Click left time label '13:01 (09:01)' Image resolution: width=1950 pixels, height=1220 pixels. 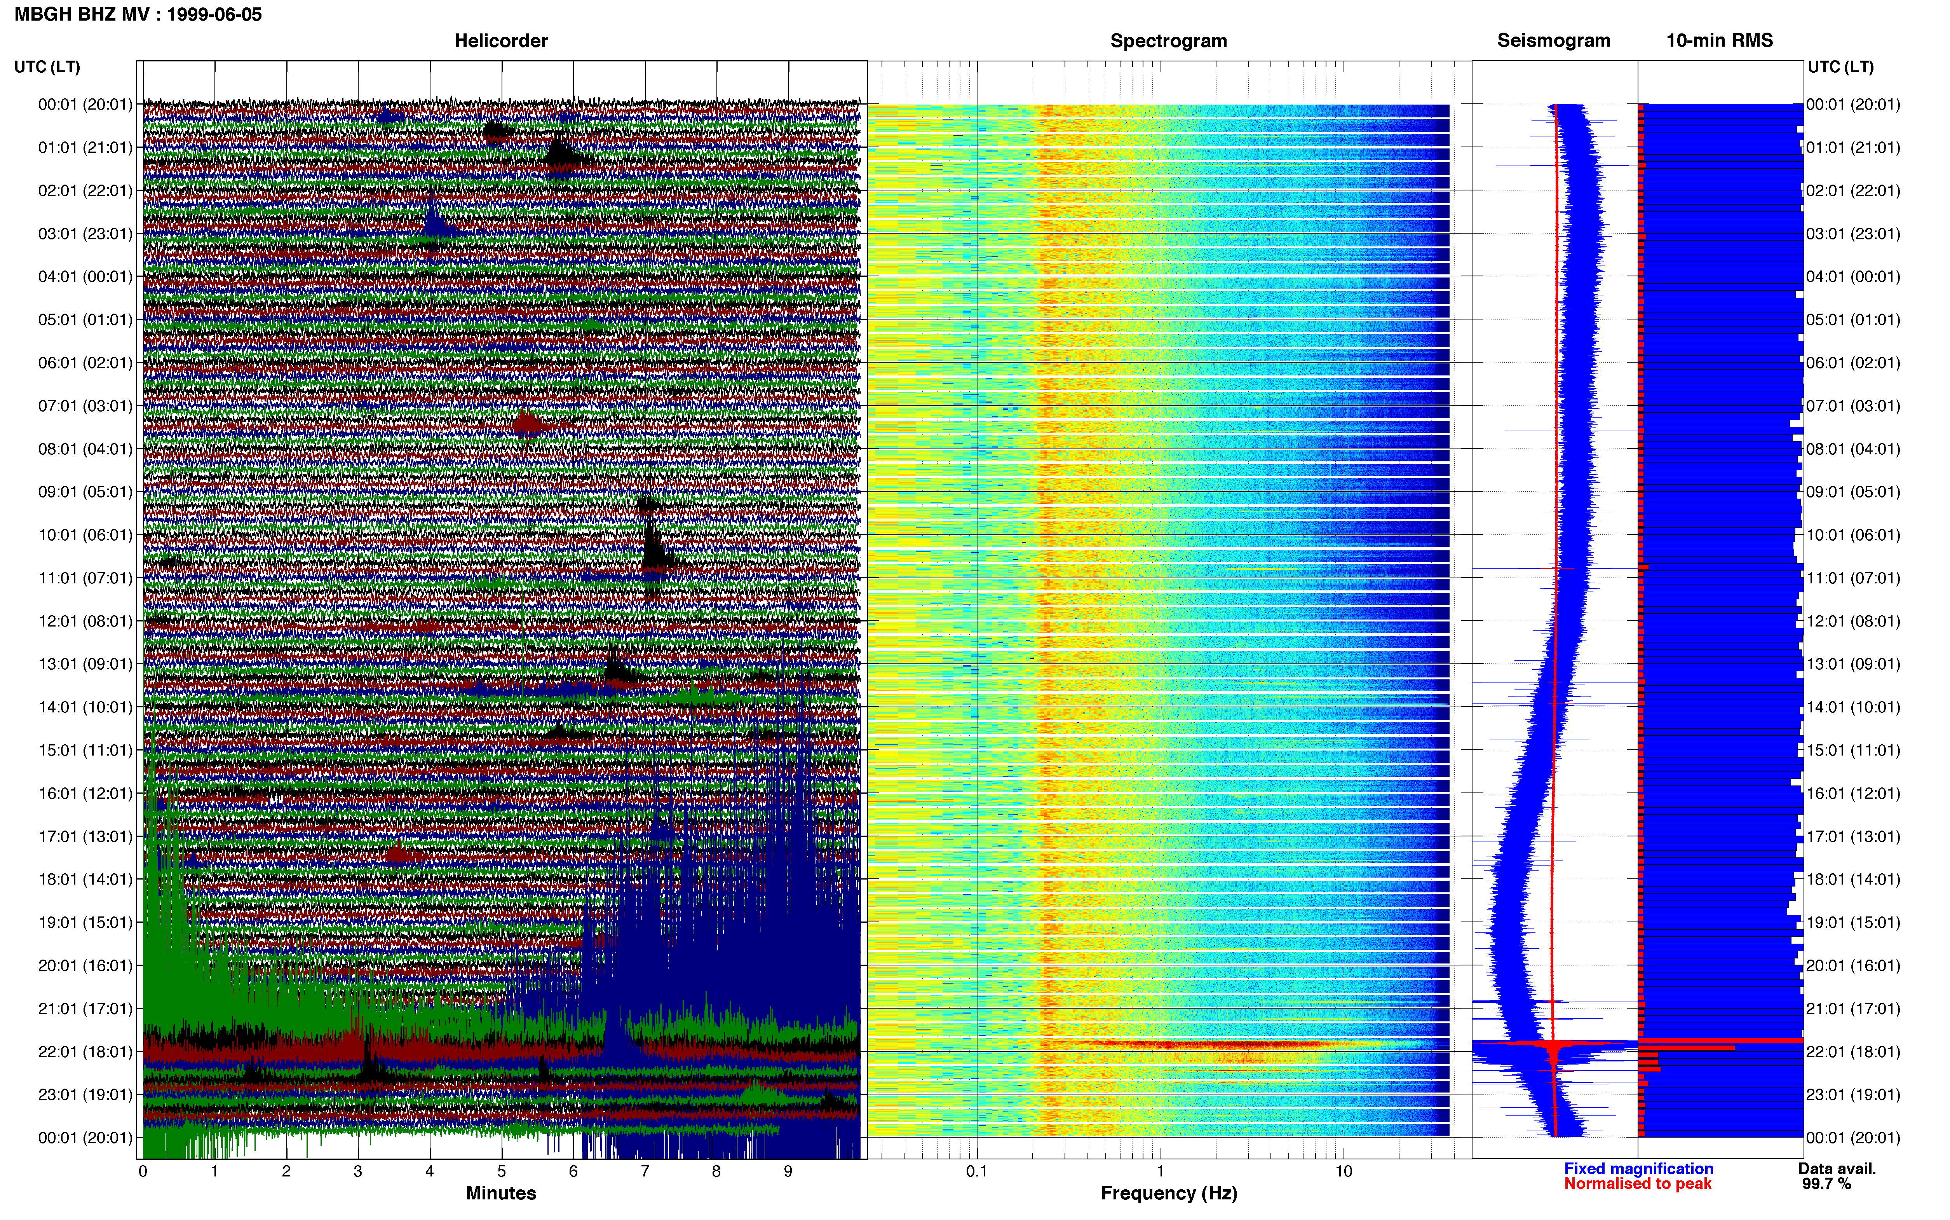click(x=85, y=664)
